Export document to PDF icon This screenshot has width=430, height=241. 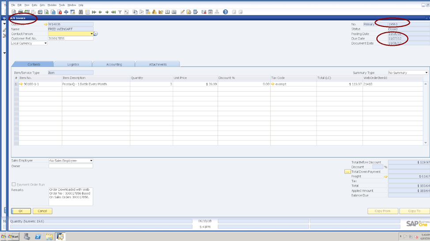coord(60,12)
